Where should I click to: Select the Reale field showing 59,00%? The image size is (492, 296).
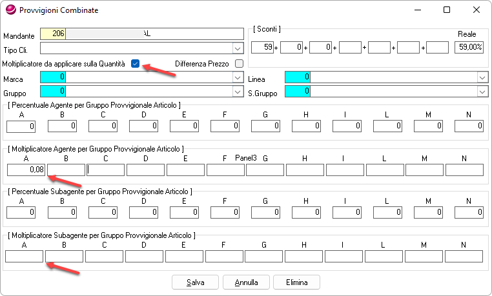[469, 47]
